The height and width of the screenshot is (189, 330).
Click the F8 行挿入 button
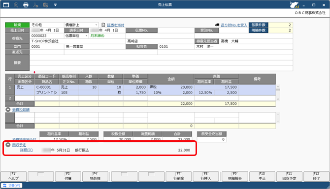[206, 176]
